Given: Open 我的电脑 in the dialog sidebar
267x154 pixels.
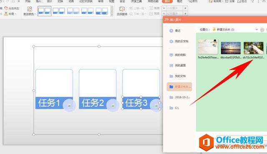Looking at the screenshot, I should pyautogui.click(x=178, y=55).
